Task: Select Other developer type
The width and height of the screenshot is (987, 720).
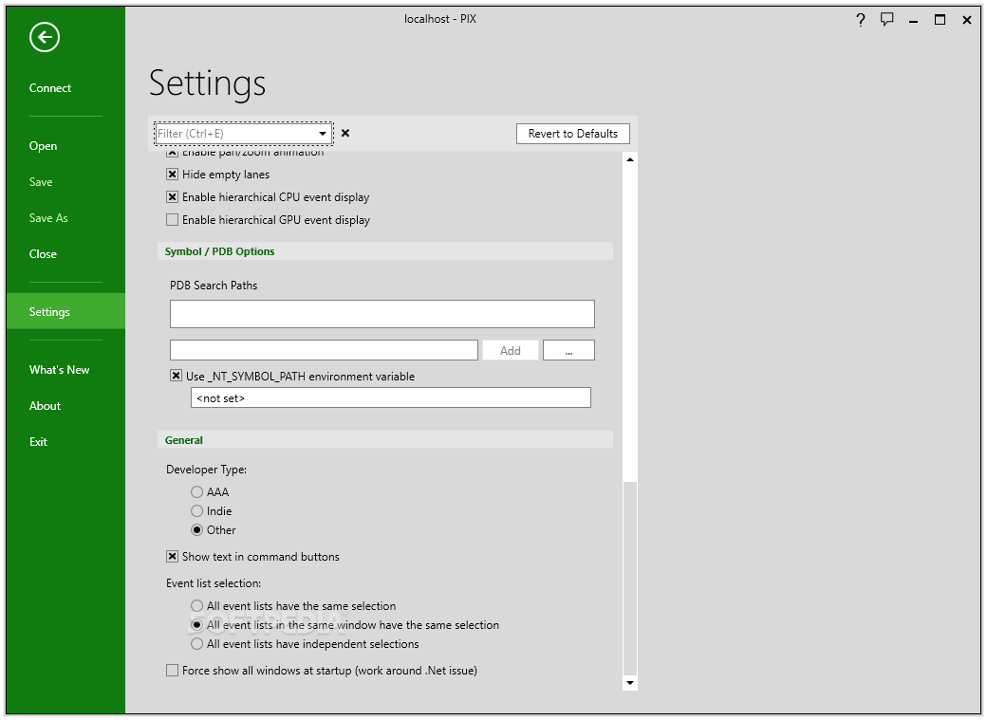Action: (197, 530)
